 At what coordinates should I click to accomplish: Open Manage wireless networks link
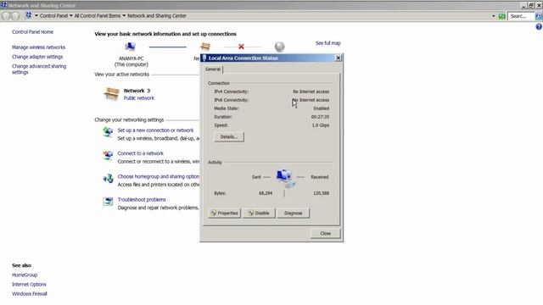pos(38,47)
